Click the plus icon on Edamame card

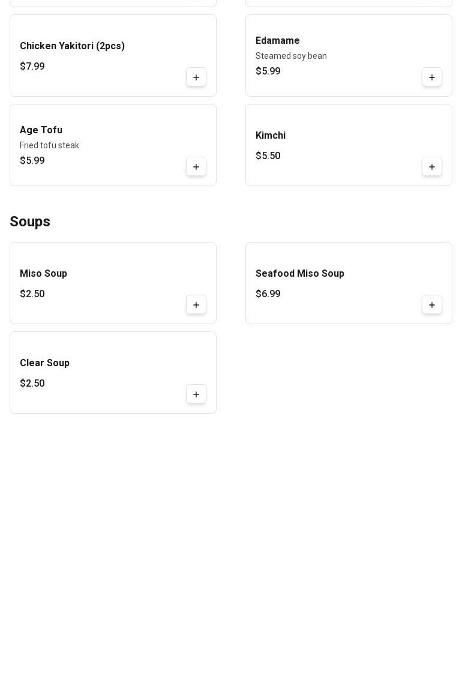coord(432,77)
